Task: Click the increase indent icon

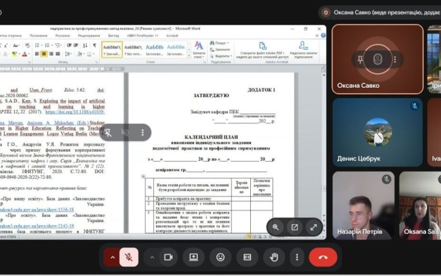Action: [76, 45]
